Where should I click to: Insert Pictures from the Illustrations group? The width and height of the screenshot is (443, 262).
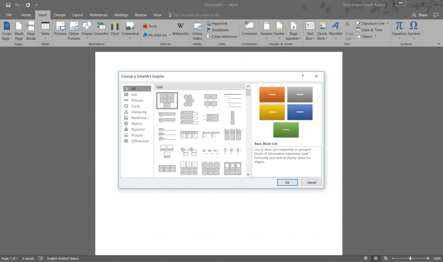click(60, 30)
